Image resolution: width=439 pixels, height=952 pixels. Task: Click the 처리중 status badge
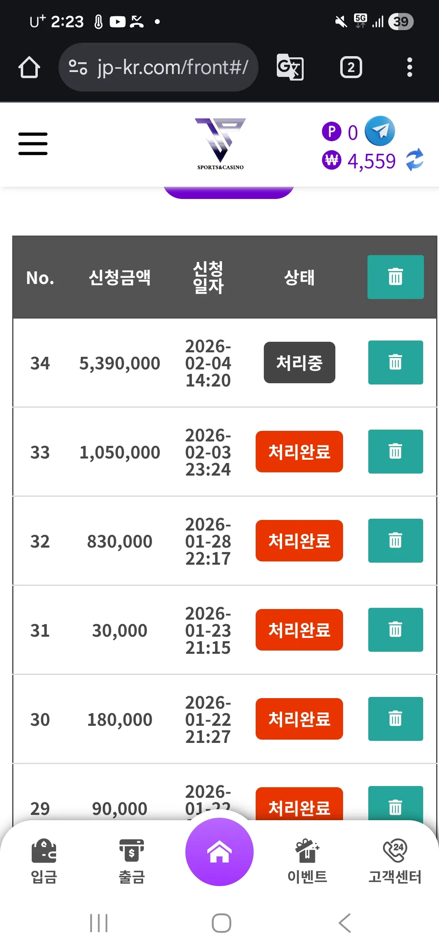pyautogui.click(x=299, y=362)
